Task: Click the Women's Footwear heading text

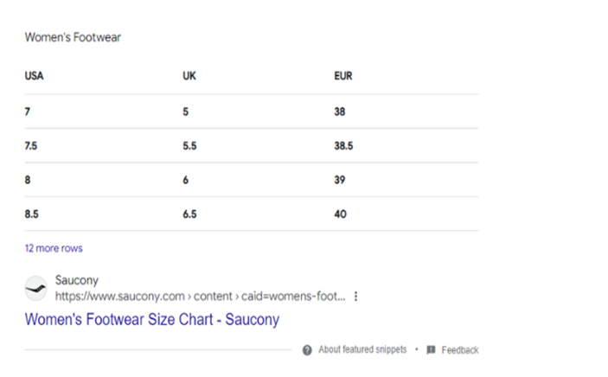Action: [x=73, y=37]
